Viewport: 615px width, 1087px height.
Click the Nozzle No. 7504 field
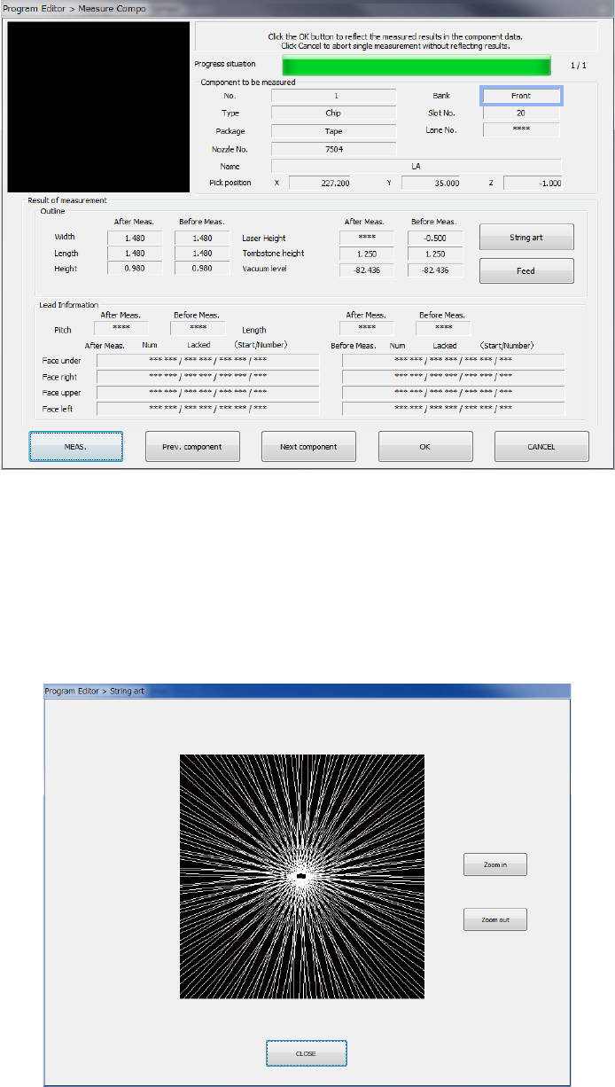[x=333, y=149]
